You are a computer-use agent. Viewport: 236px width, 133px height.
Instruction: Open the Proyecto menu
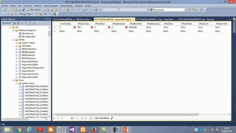28,6
